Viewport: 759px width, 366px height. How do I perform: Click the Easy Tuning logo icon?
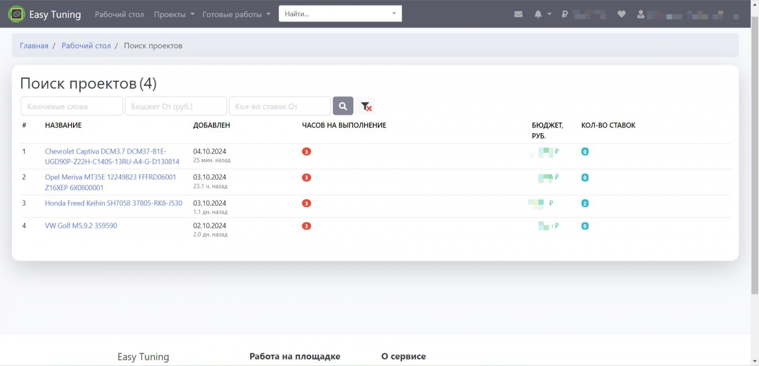[x=17, y=14]
